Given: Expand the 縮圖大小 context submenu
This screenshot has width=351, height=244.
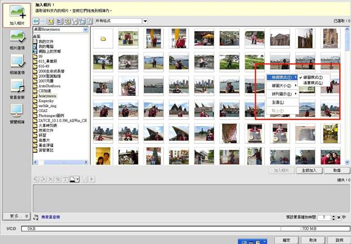Looking at the screenshot, I should tap(280, 86).
